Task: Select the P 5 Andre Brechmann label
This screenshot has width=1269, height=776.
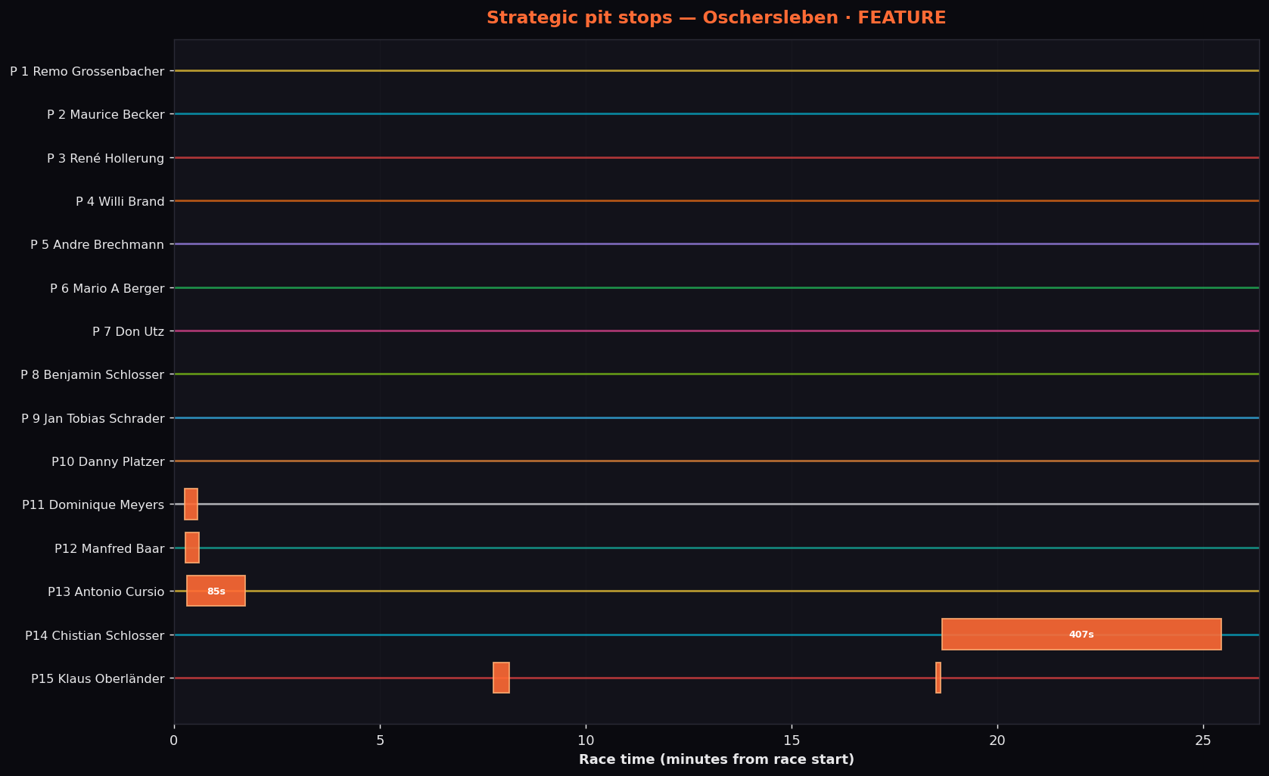Action: click(x=97, y=245)
